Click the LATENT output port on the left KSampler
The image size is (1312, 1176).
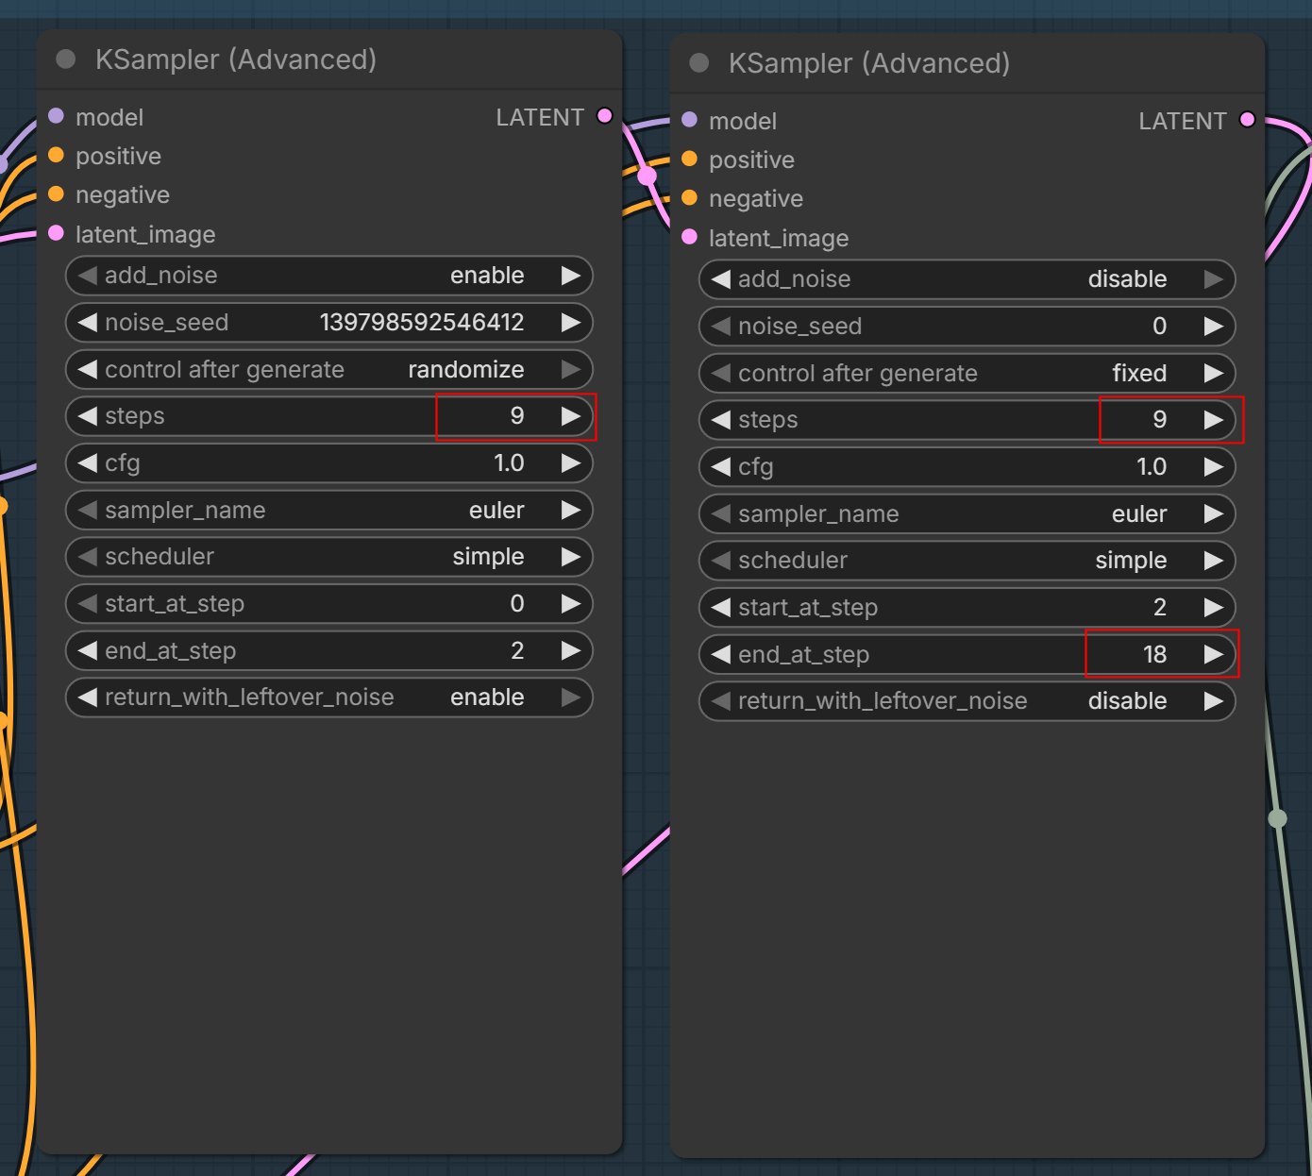[x=605, y=116]
